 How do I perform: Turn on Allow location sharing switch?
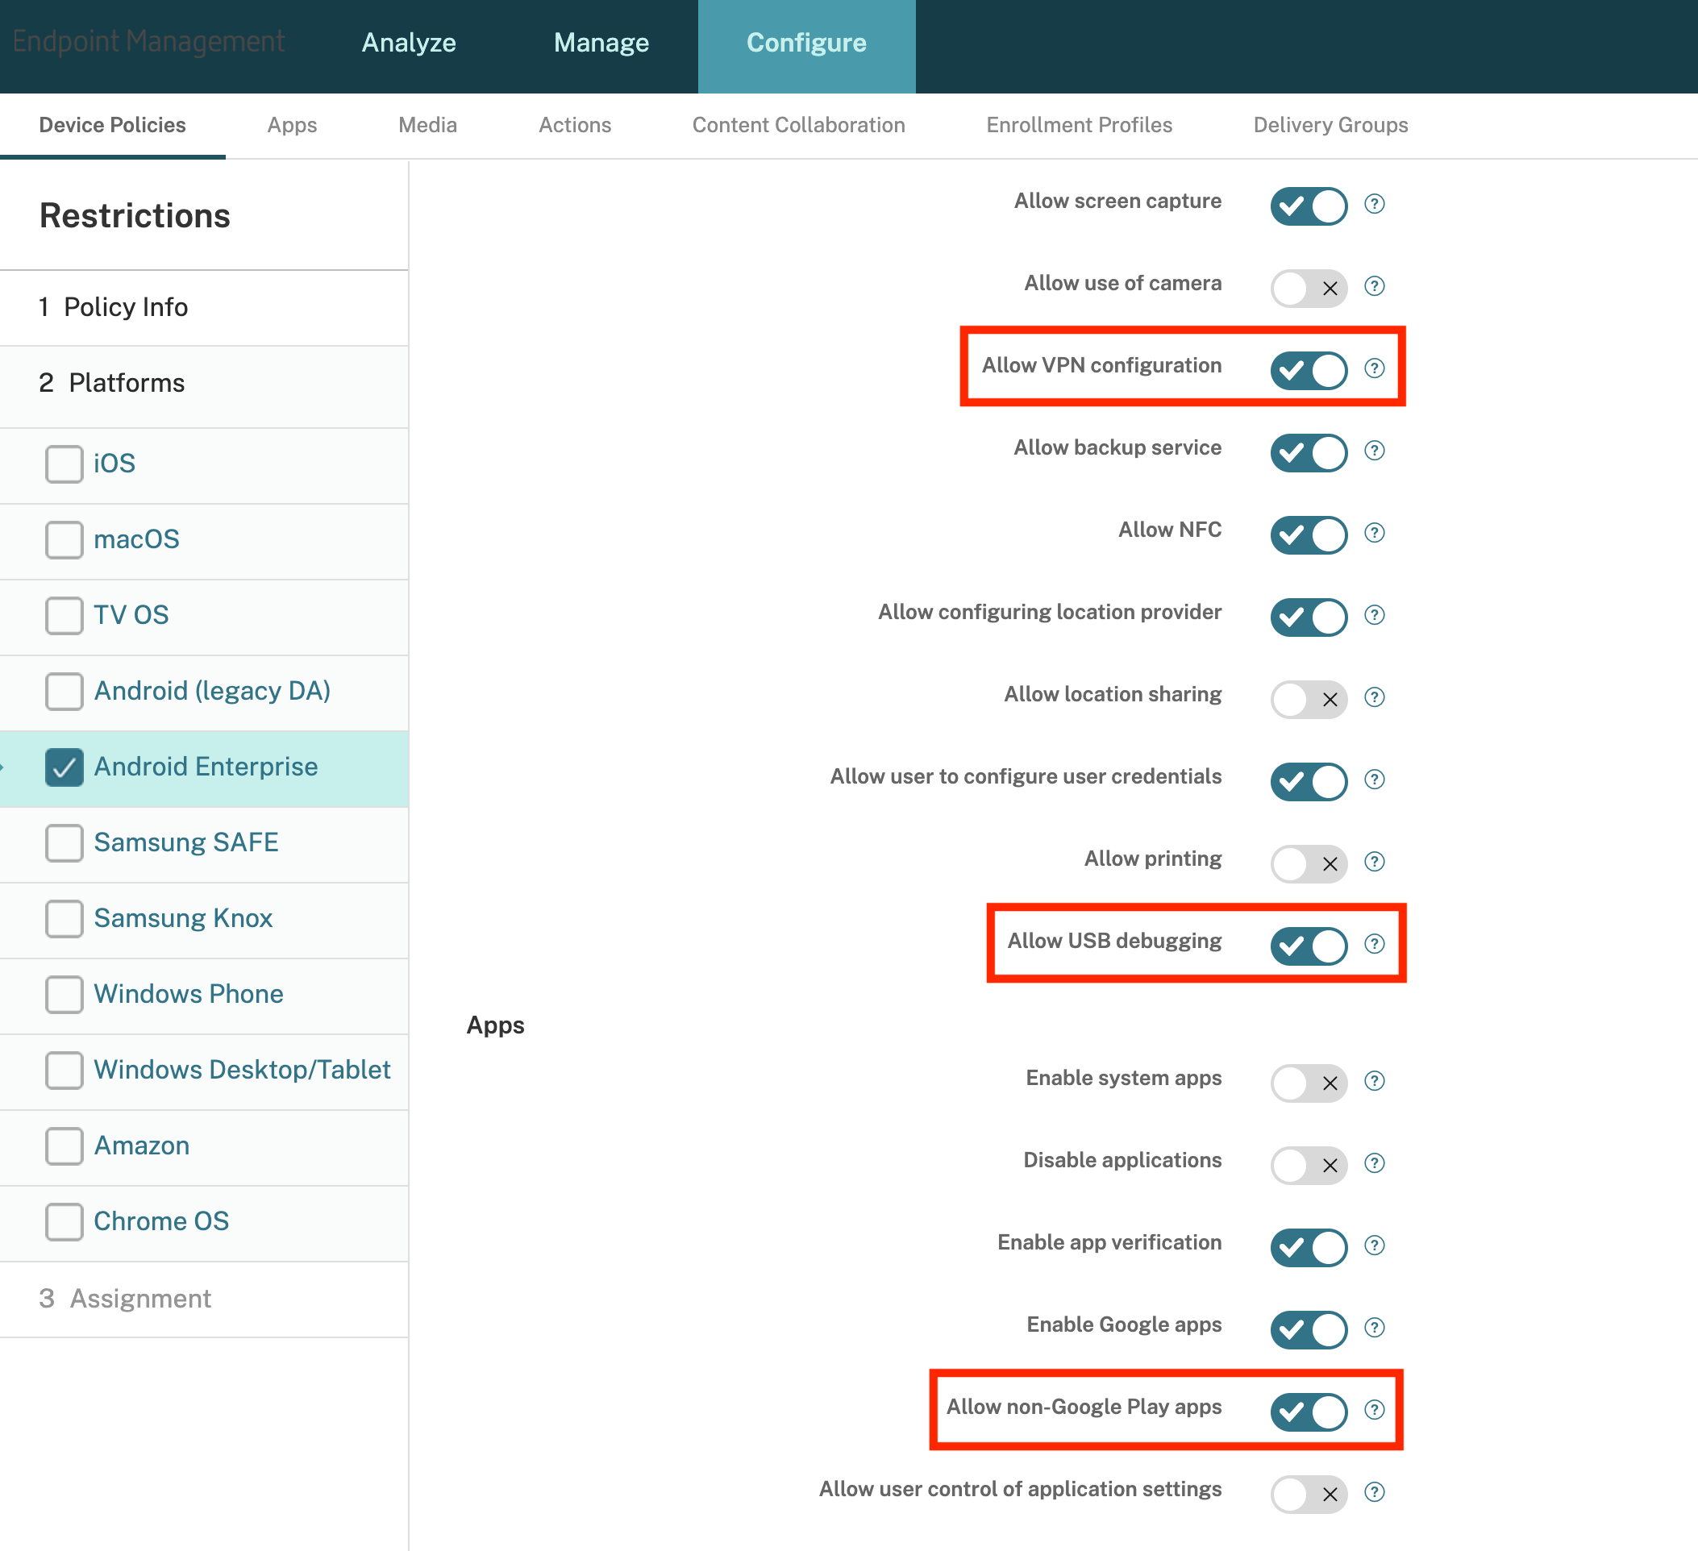(x=1308, y=699)
